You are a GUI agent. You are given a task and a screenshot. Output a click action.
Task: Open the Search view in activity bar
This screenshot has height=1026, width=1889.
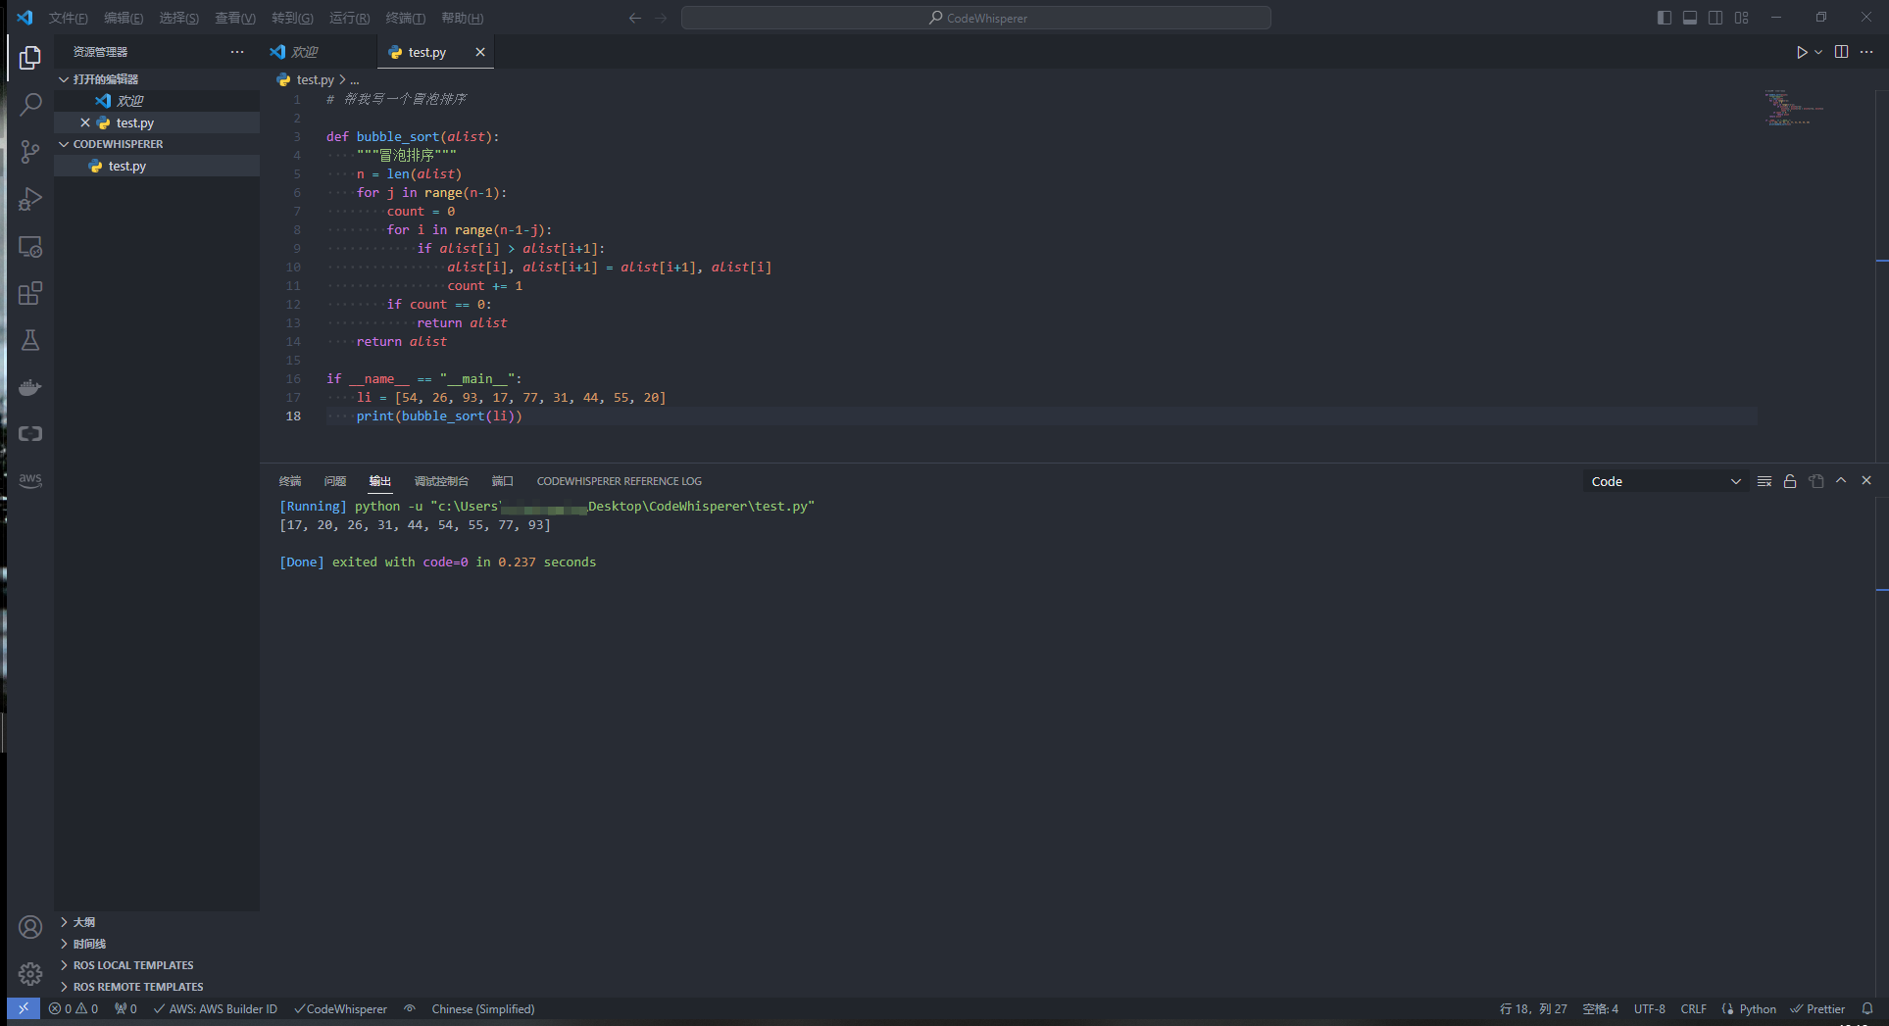point(30,105)
